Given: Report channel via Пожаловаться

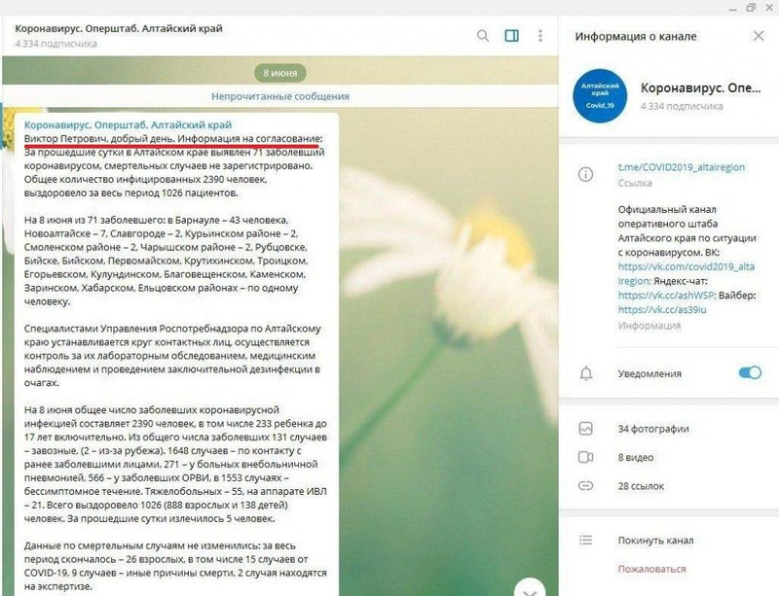Looking at the screenshot, I should click(651, 569).
